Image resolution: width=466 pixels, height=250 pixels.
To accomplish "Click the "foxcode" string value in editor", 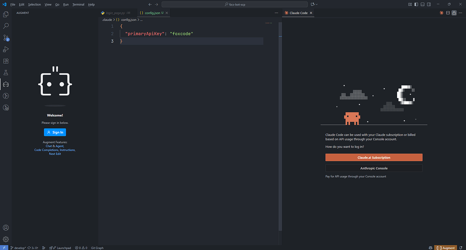I will pos(181,34).
